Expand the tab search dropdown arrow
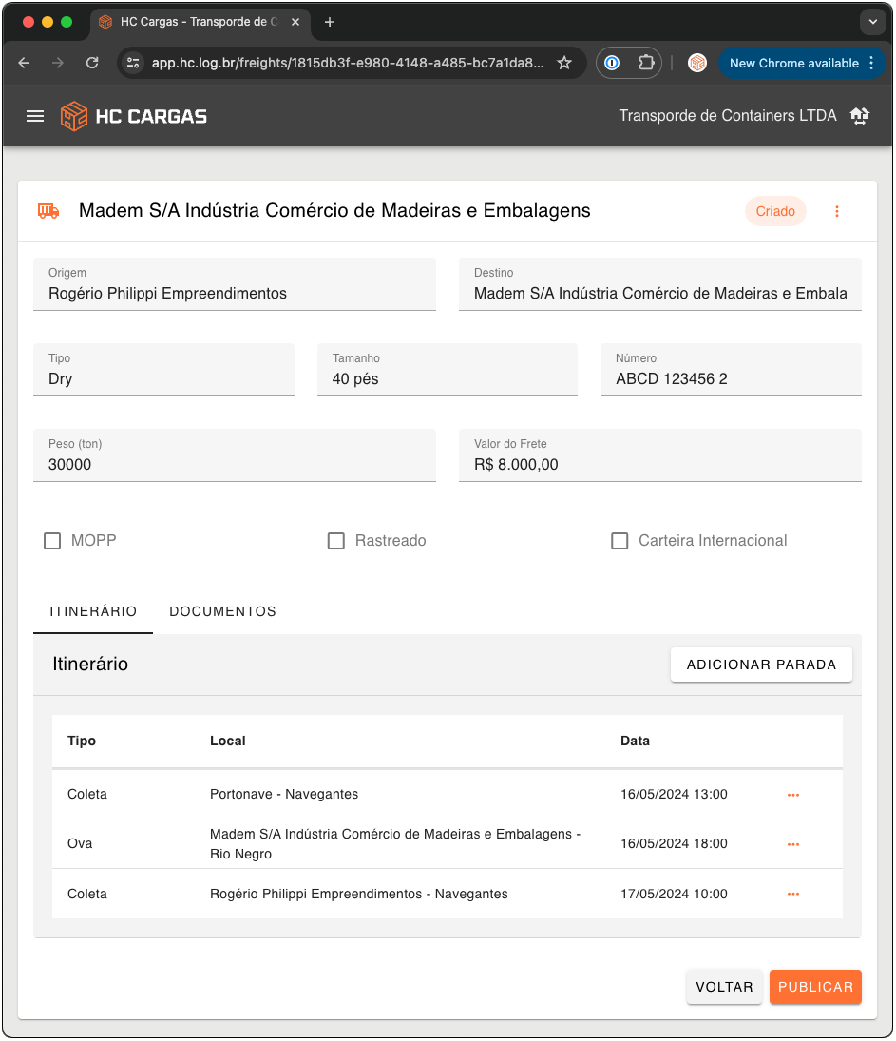The height and width of the screenshot is (1041, 896). tap(873, 22)
